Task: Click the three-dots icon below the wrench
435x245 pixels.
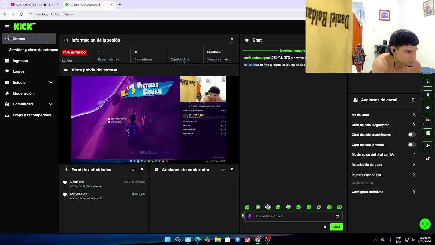Action: 428,159
